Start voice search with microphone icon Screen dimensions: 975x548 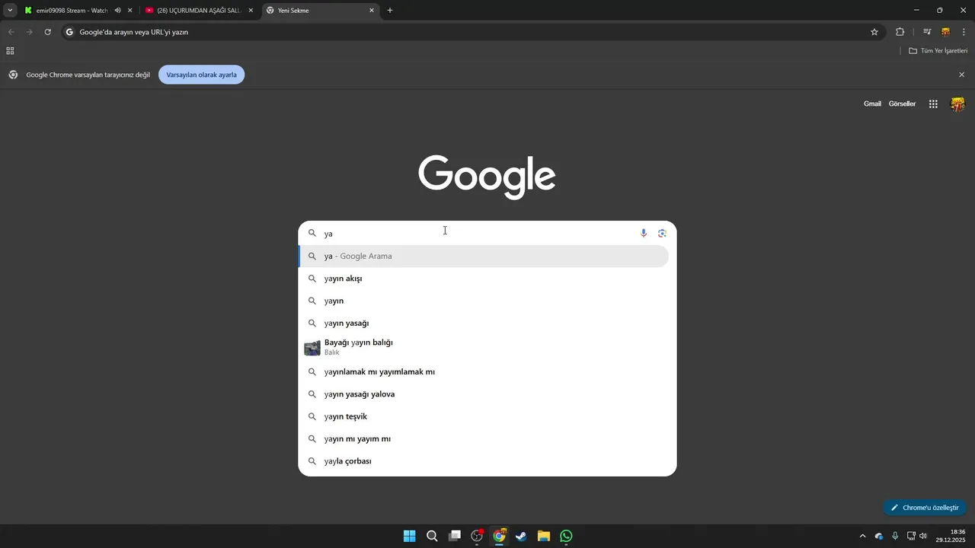click(x=644, y=233)
